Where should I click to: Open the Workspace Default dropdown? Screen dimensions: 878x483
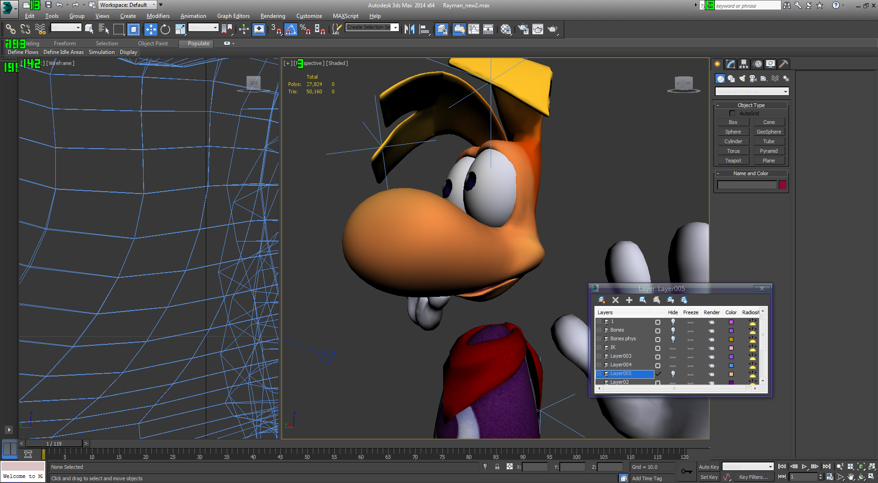click(x=128, y=5)
